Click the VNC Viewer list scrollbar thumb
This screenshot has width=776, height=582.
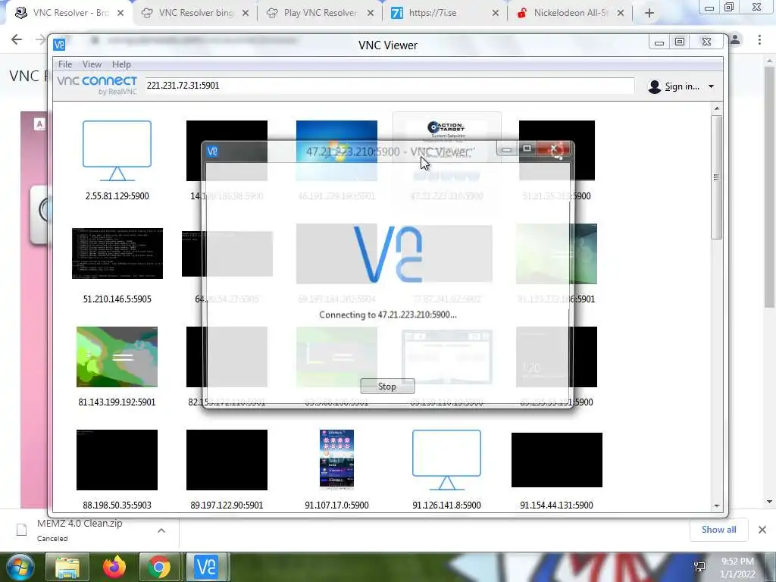click(717, 177)
